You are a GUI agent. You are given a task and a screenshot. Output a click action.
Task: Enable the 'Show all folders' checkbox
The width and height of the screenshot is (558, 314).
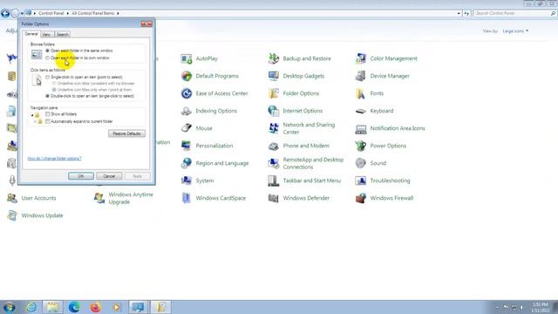(48, 114)
